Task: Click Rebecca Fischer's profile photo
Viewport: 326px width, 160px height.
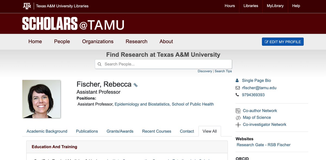Action: [41, 99]
